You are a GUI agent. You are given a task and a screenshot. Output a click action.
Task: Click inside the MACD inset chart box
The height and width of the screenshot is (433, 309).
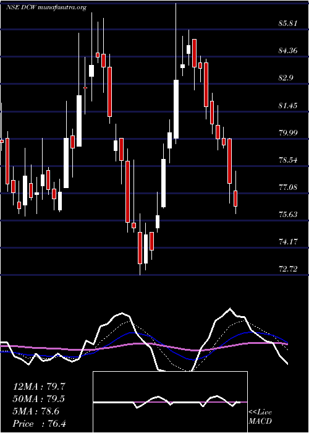click(170, 402)
